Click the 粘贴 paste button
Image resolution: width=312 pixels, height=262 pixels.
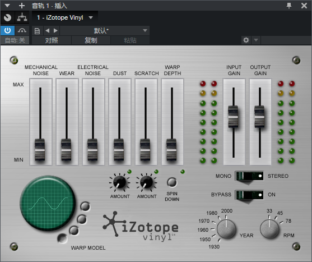130,40
